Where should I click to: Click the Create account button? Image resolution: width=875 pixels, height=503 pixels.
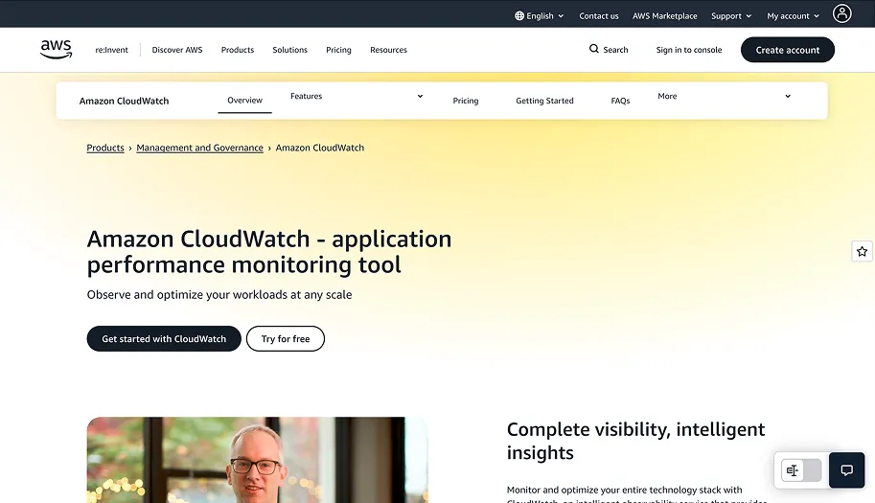click(x=788, y=50)
